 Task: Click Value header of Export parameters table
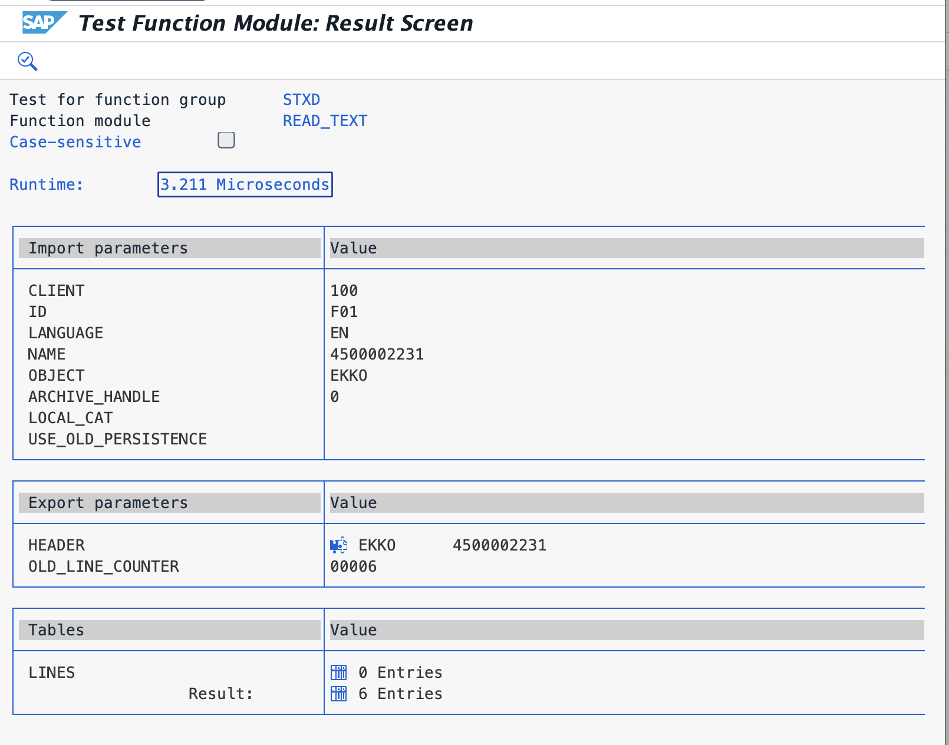point(627,503)
